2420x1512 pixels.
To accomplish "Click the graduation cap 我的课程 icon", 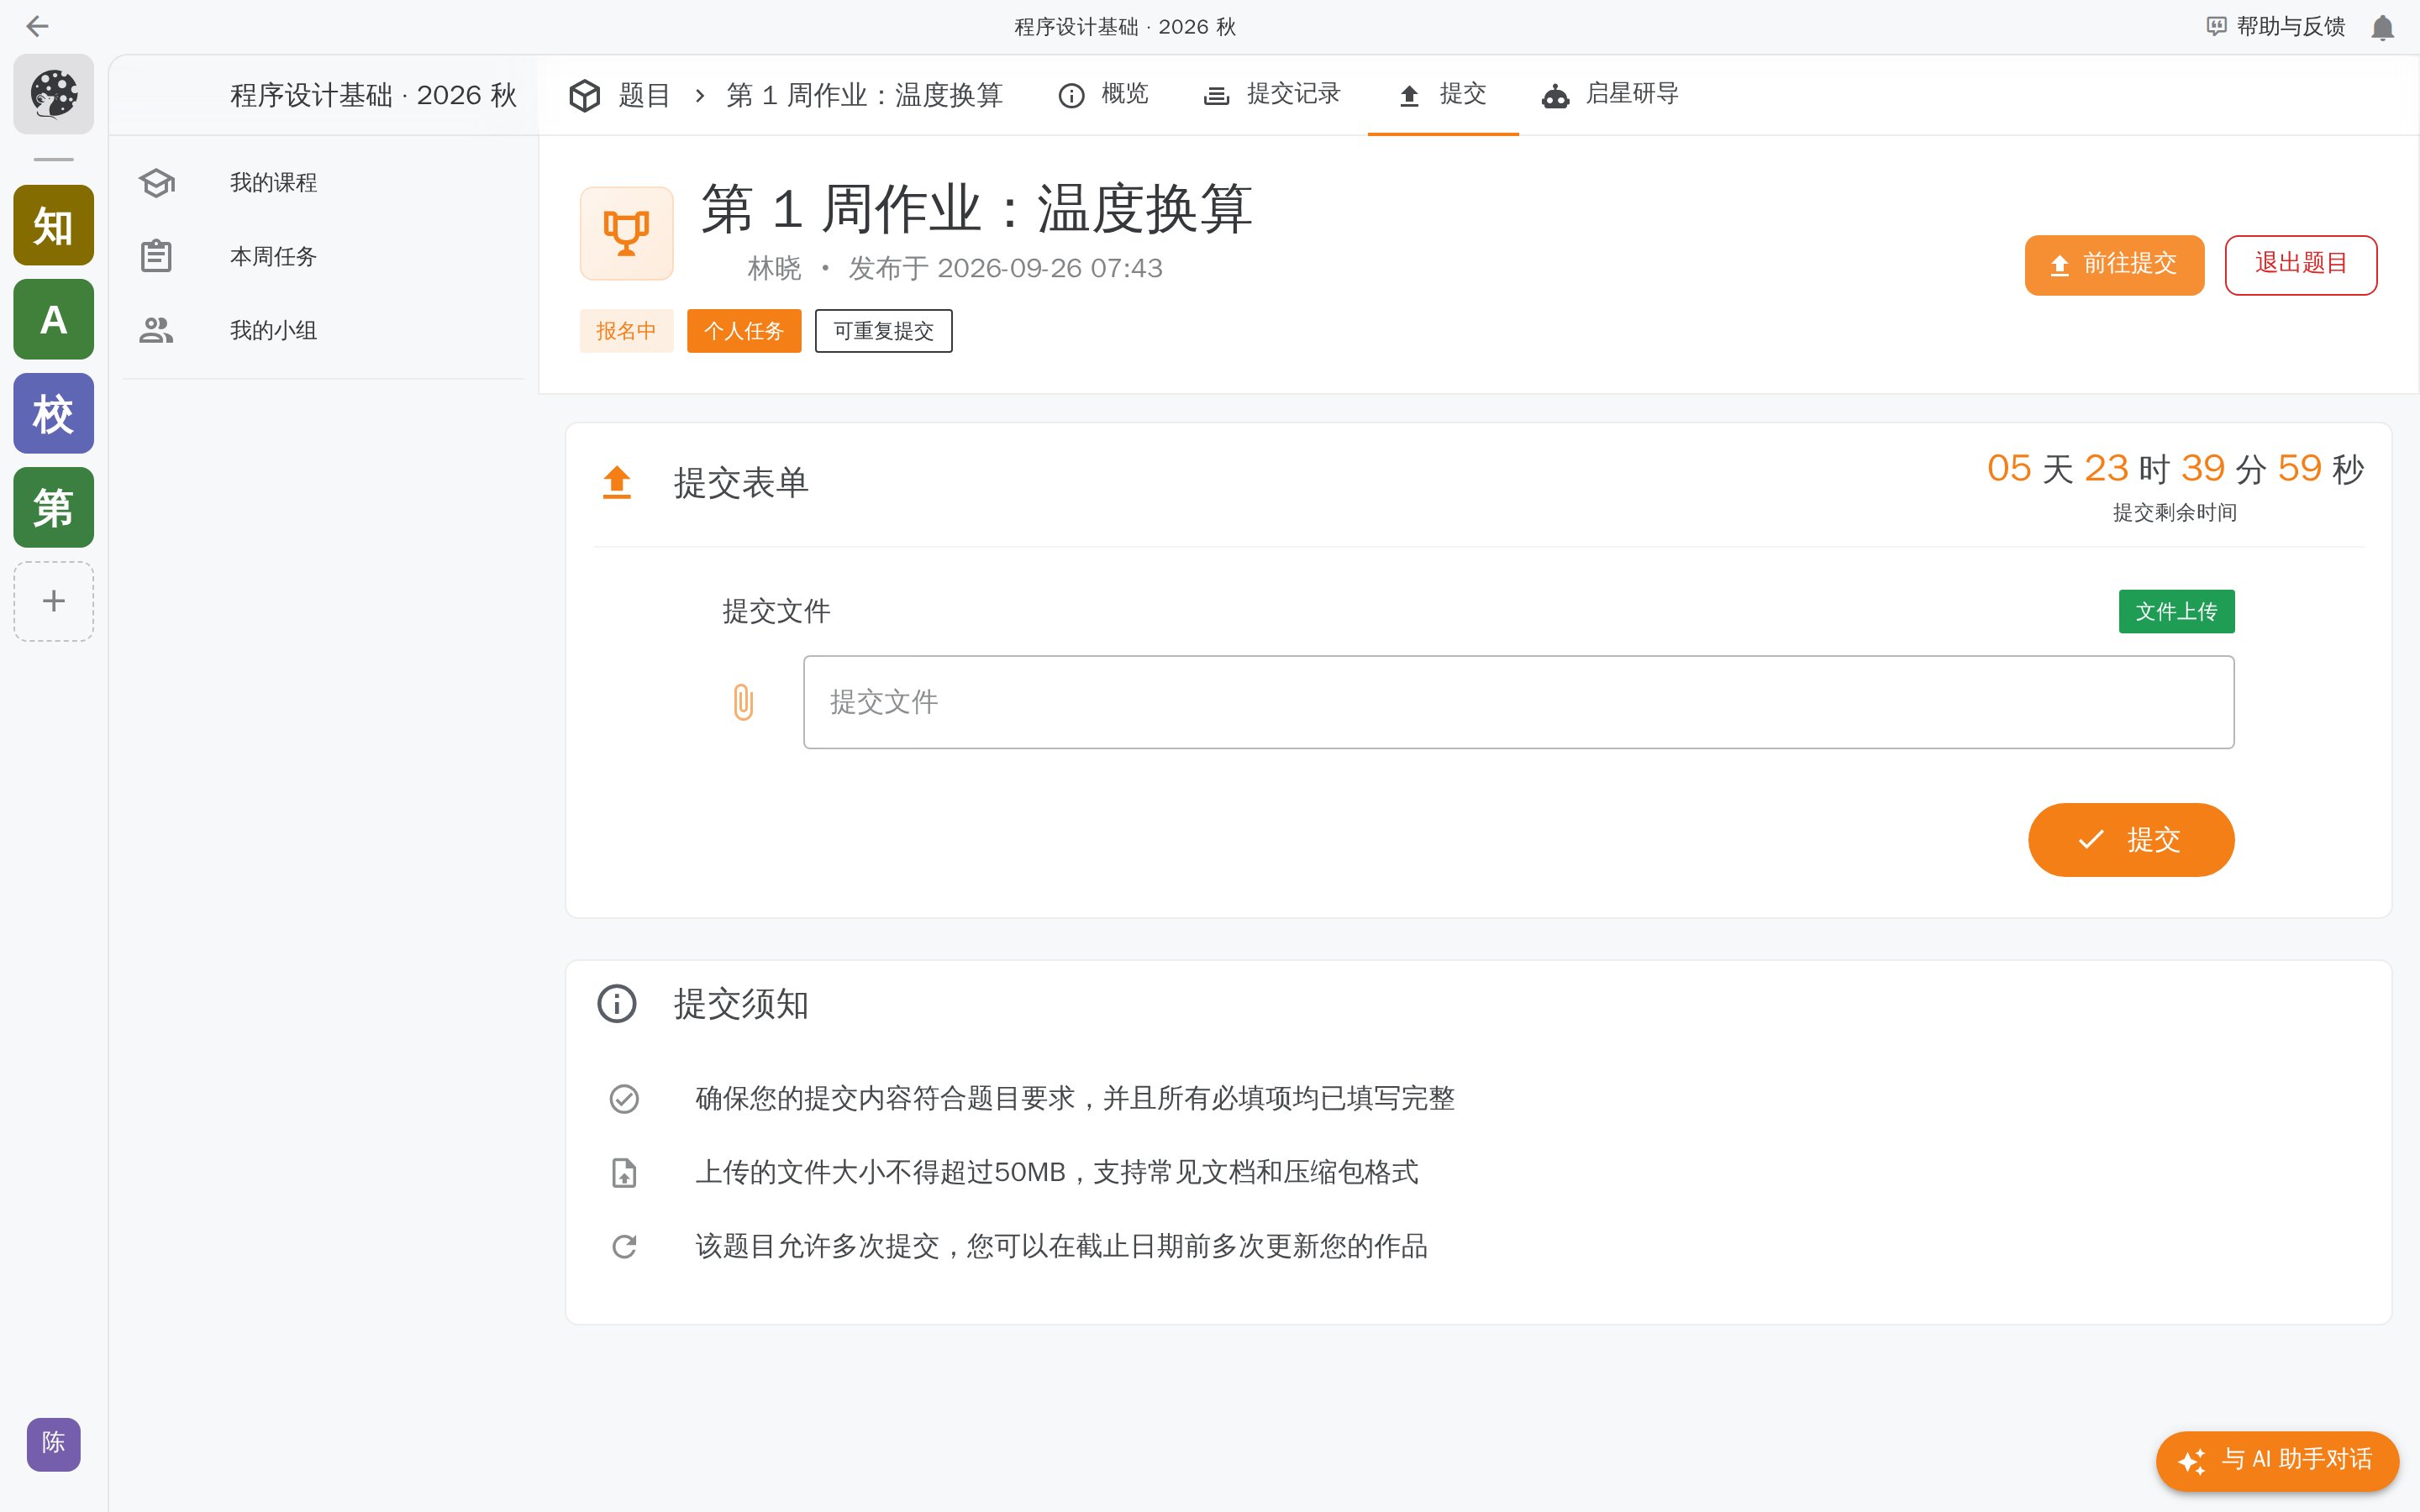I will pyautogui.click(x=157, y=182).
